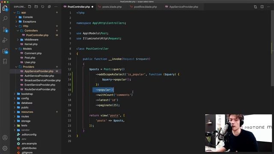Open BroadcastServiceProvider.php file
Viewport: 274px width, 154px height.
coord(42,80)
